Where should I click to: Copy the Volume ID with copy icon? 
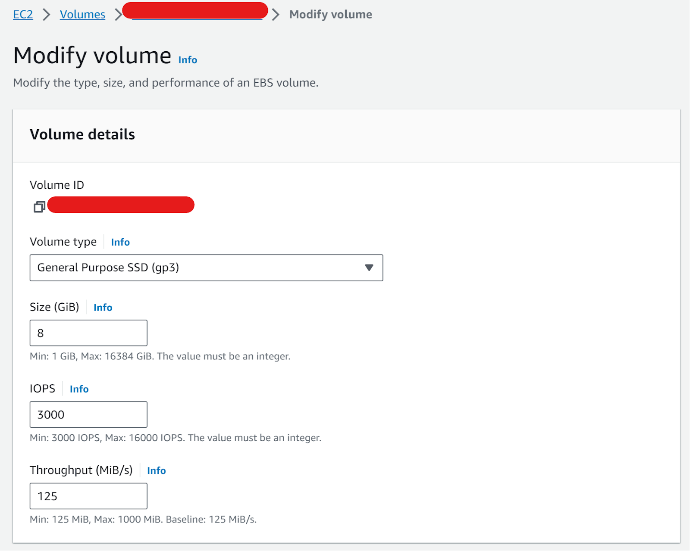(x=39, y=207)
